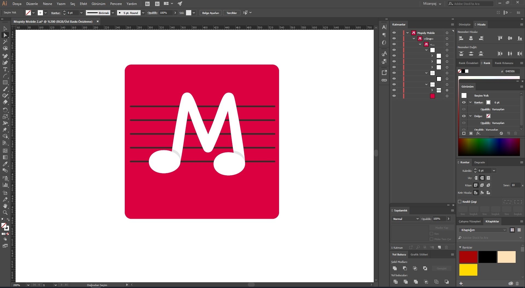Open the Pencere menu
Screen dimensions: 525x288
[x=116, y=4]
